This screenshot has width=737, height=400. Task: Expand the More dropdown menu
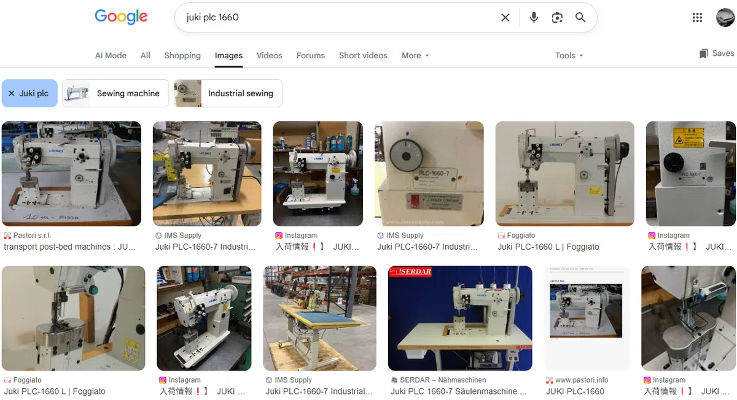tap(415, 55)
